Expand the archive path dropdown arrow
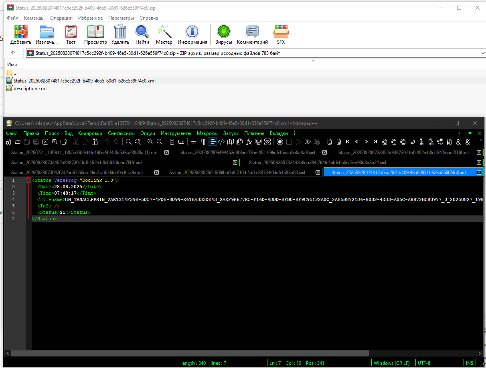The height and width of the screenshot is (368, 486). tap(482, 53)
